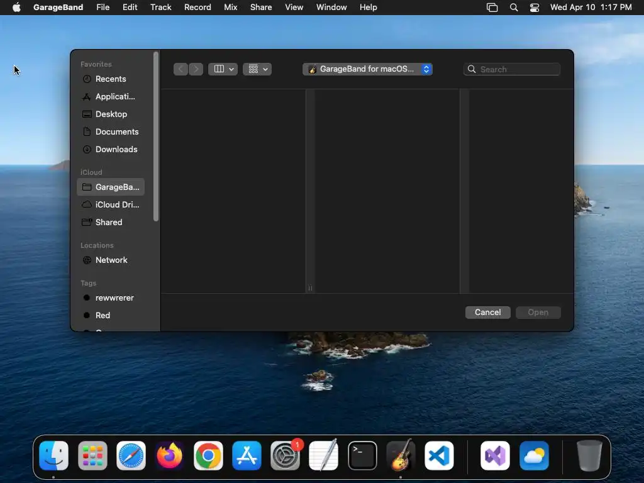Click the forward navigation arrow

point(196,69)
